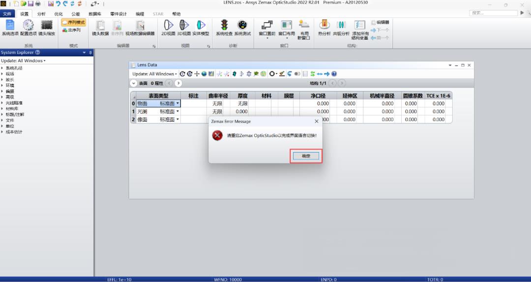
Task: Click the globe icon in Lens Data toolbar
Action: (204, 74)
